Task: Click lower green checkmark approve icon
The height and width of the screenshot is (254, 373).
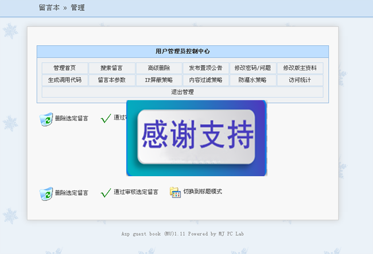Action: tap(106, 193)
